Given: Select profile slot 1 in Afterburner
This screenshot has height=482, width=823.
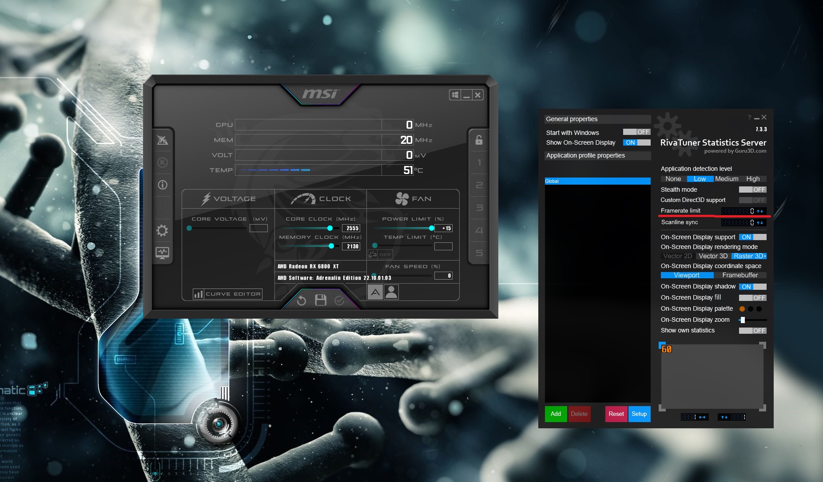Looking at the screenshot, I should click(x=479, y=162).
